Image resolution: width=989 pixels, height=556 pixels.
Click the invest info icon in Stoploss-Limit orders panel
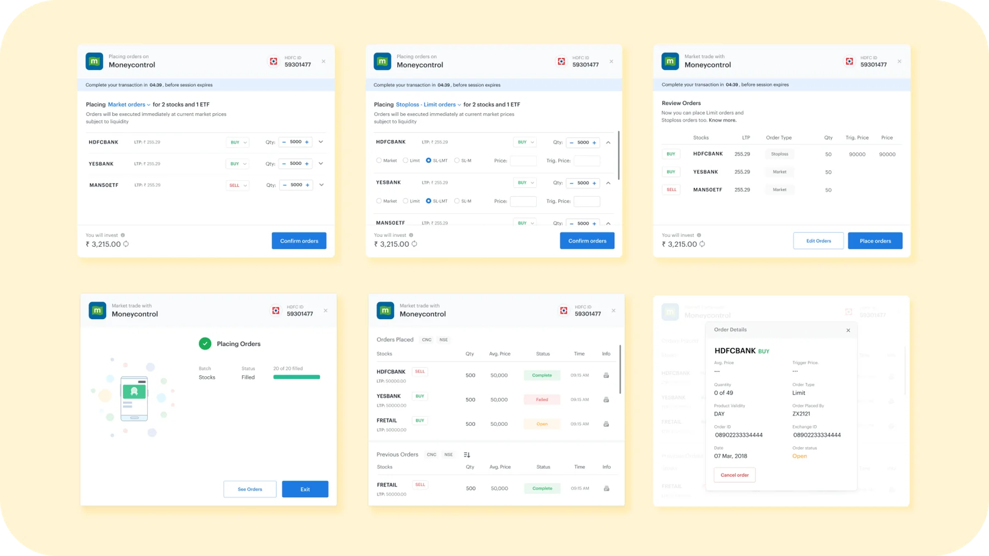coord(411,235)
